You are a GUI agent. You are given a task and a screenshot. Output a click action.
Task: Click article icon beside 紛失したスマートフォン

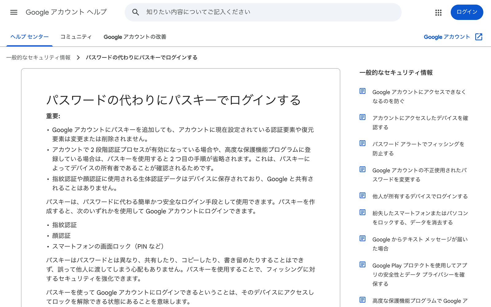point(362,212)
